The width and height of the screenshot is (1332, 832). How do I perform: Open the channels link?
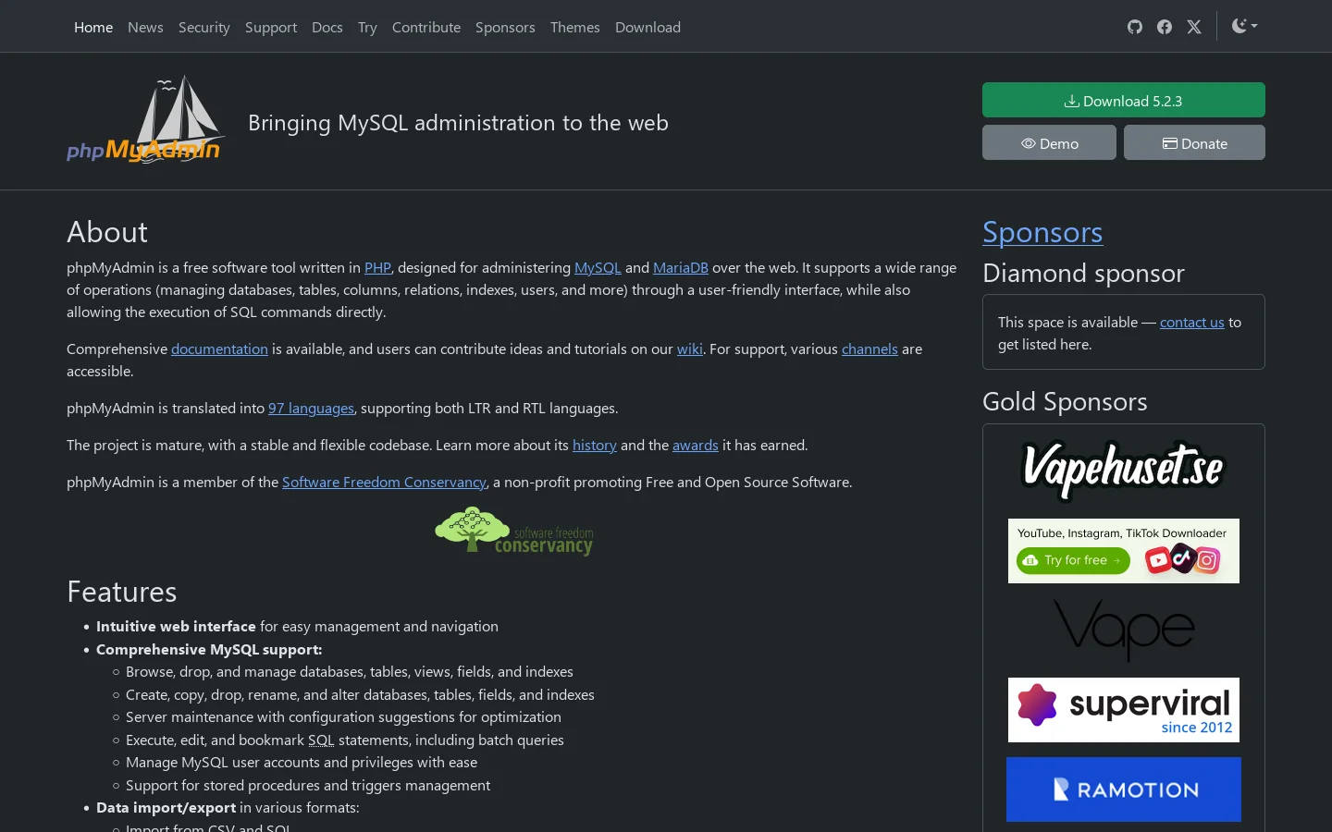tap(869, 349)
